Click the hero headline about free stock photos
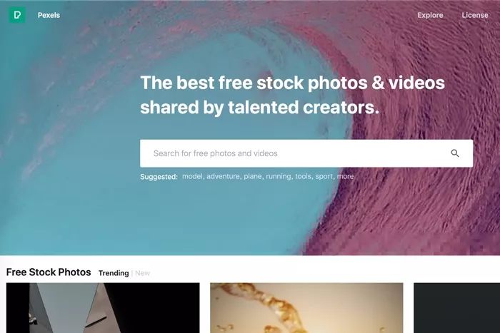 292,95
